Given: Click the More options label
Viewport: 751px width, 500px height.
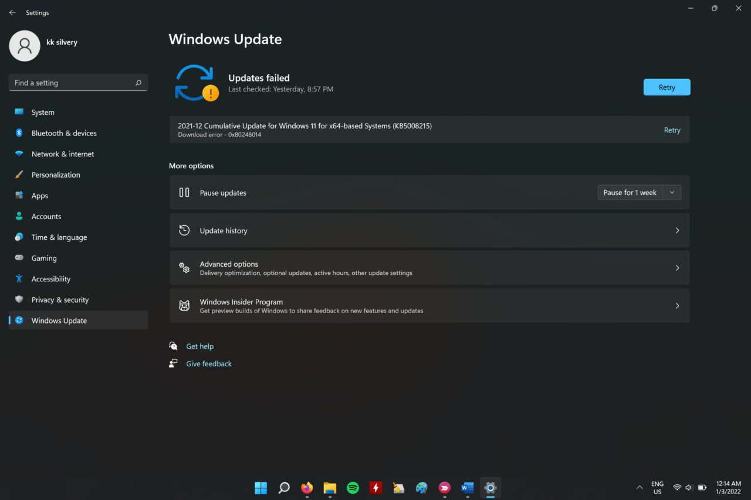Looking at the screenshot, I should tap(191, 166).
